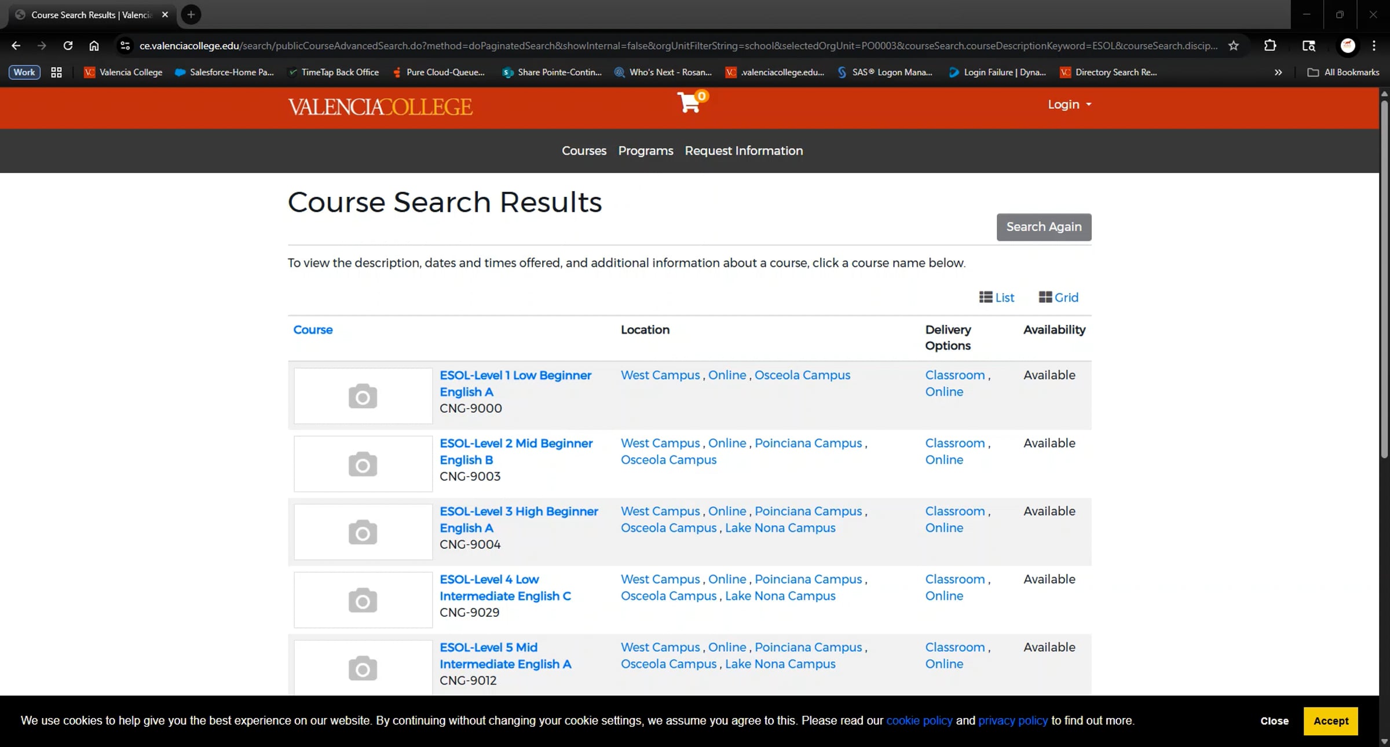Open the browser extensions puzzle icon
Image resolution: width=1390 pixels, height=747 pixels.
1270,46
